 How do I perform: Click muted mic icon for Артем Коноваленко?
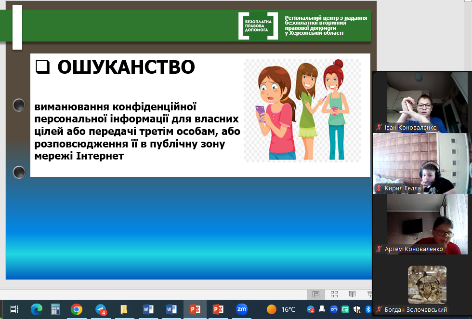point(380,249)
